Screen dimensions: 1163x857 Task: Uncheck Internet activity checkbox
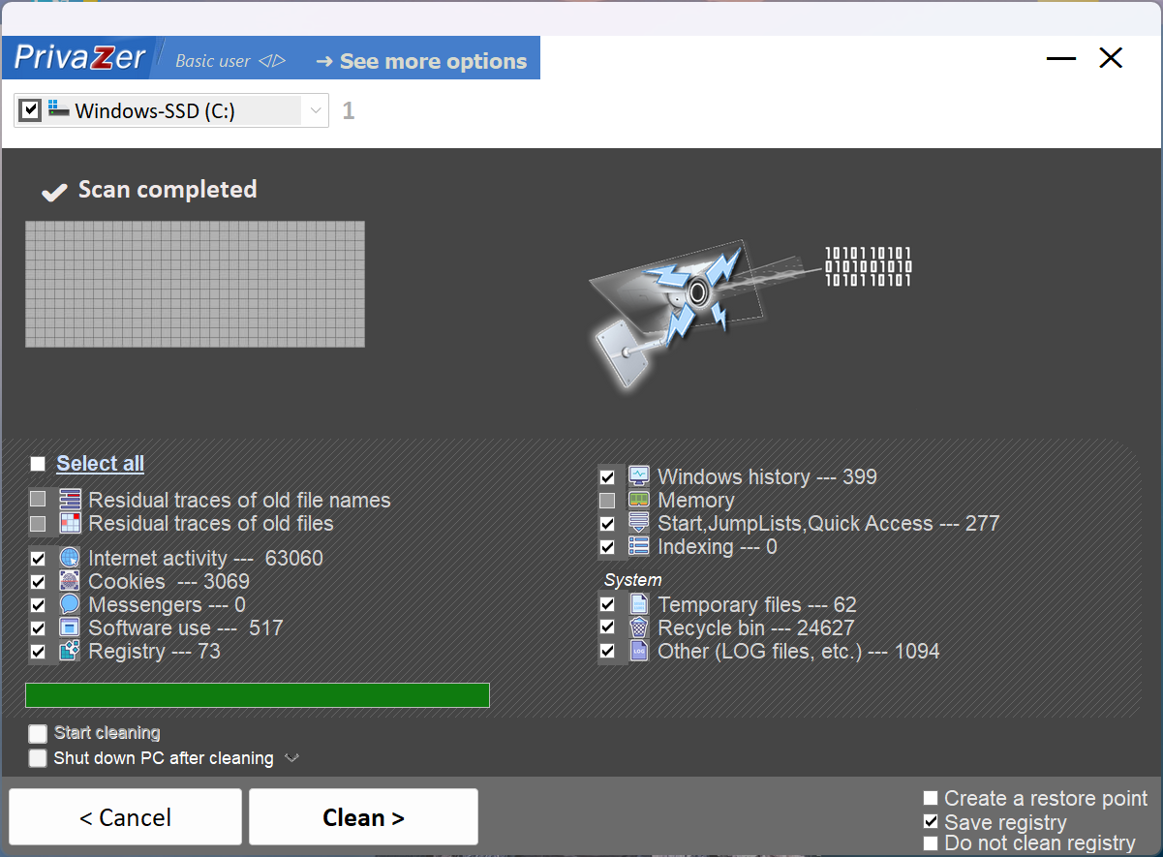point(38,559)
